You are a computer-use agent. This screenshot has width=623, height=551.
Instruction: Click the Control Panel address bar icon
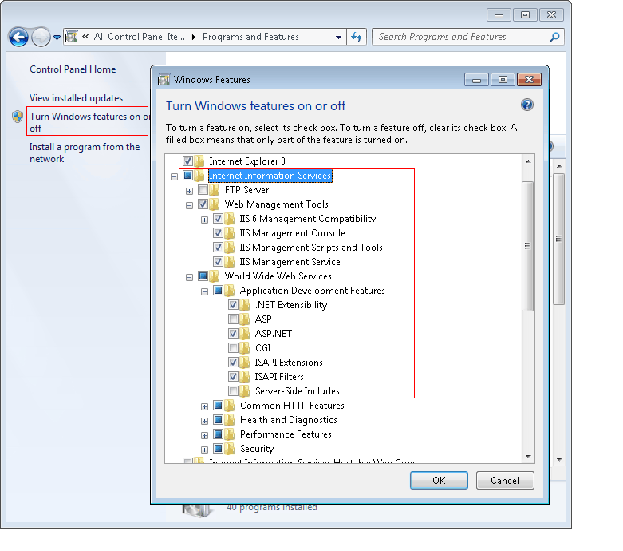[71, 37]
